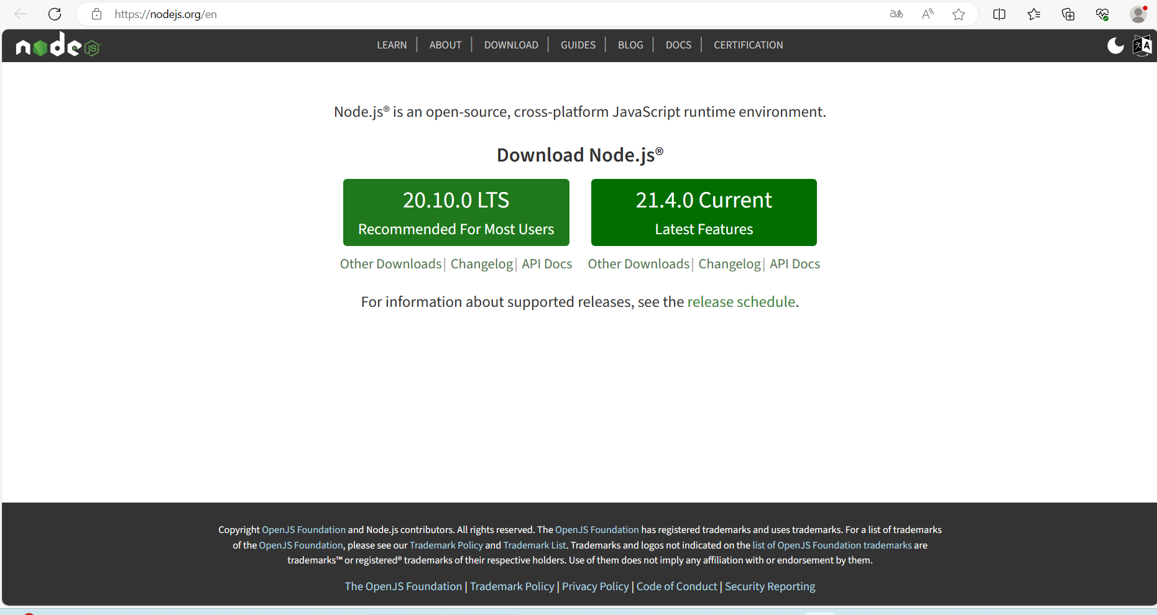Download the 20.10.0 LTS version
Screen dimensions: 1157x615
(456, 212)
